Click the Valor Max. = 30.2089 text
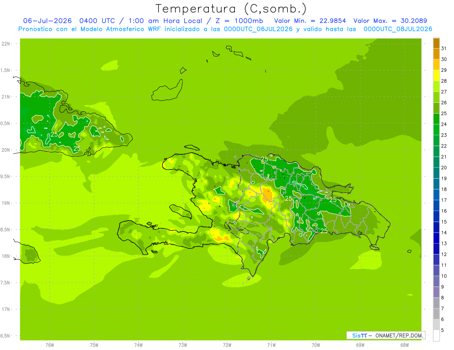Viewport: 454px width, 350px height. (x=390, y=21)
